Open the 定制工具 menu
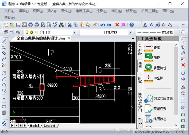The width and height of the screenshot is (189, 135). [84, 11]
